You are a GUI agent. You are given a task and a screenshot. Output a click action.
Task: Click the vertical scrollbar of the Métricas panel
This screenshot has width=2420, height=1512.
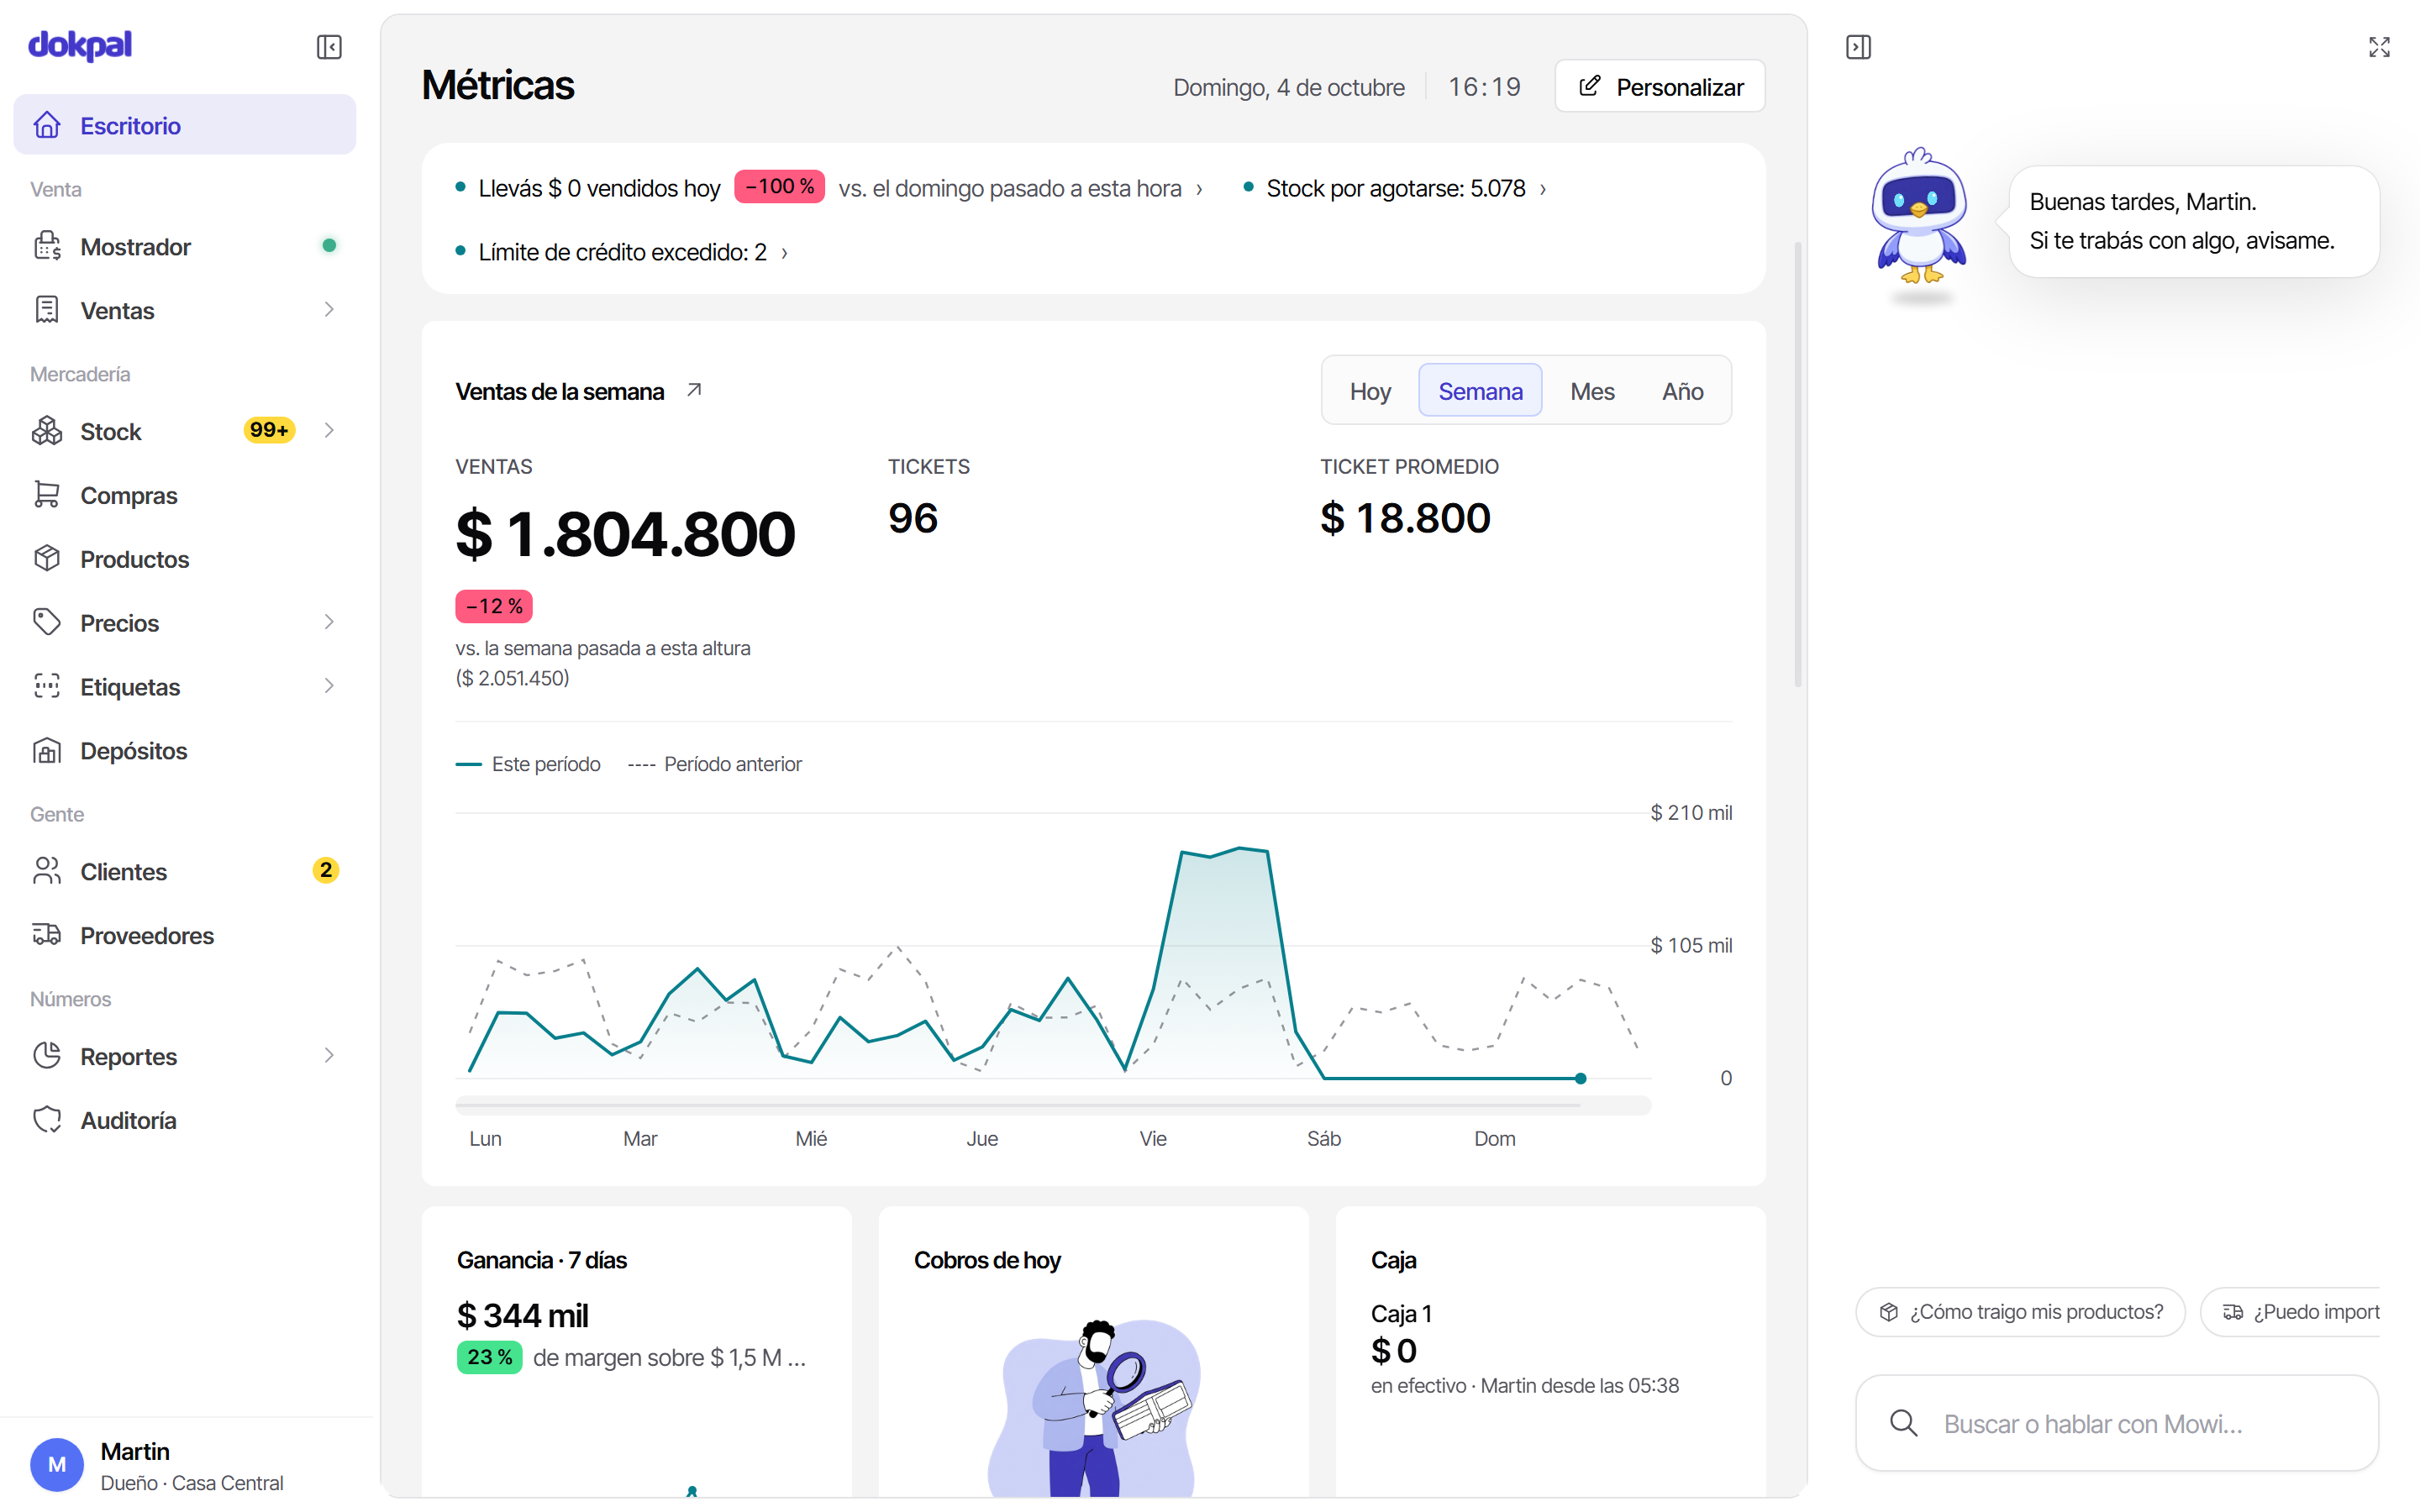[1797, 463]
